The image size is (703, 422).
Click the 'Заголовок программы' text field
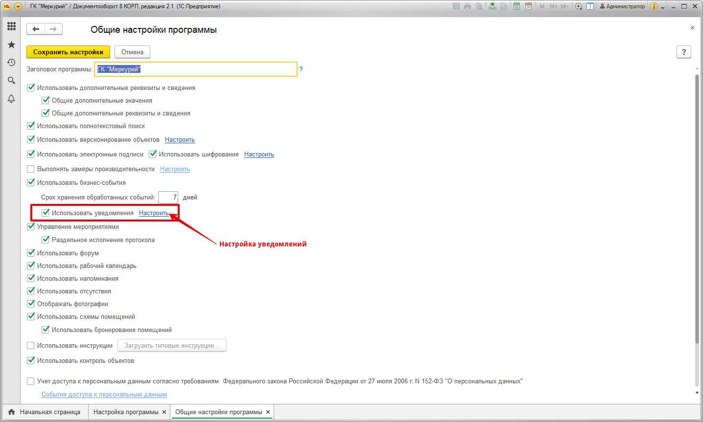pos(196,69)
